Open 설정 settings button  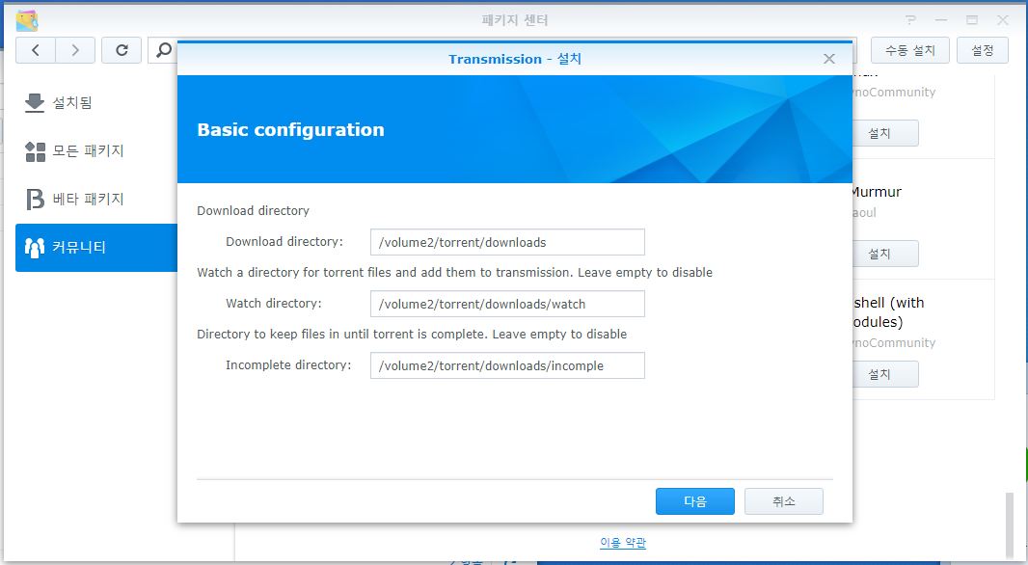tap(982, 50)
